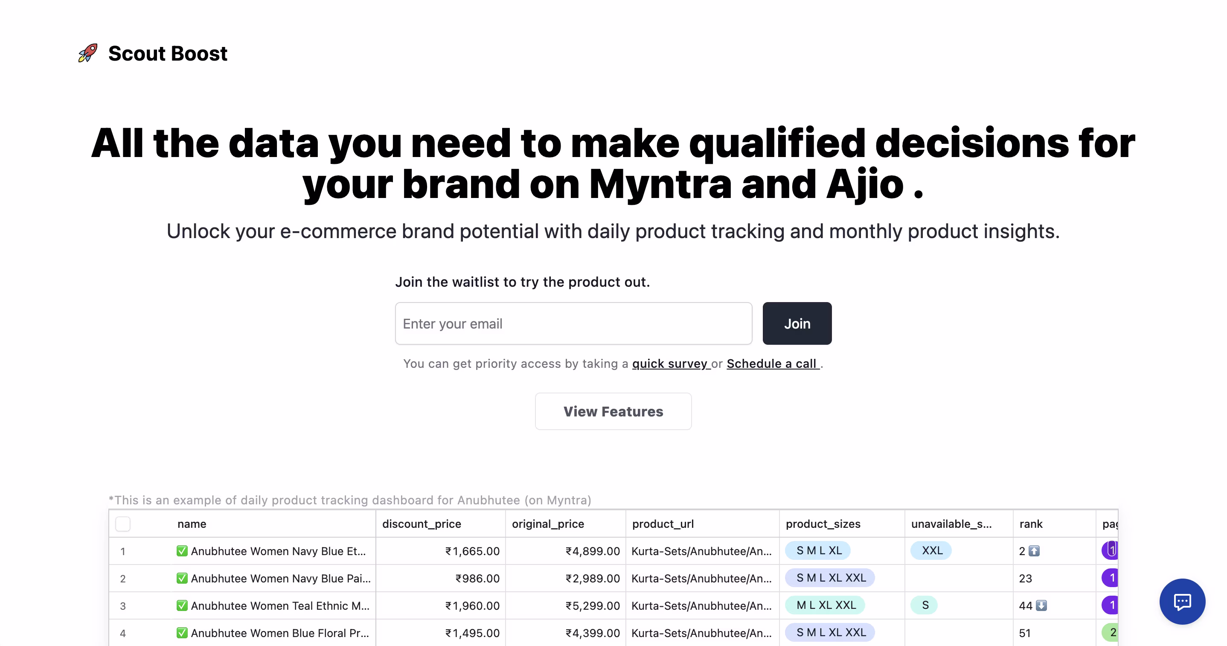Screen dimensions: 1227x646
Task: Open the quick survey link
Action: tap(670, 364)
